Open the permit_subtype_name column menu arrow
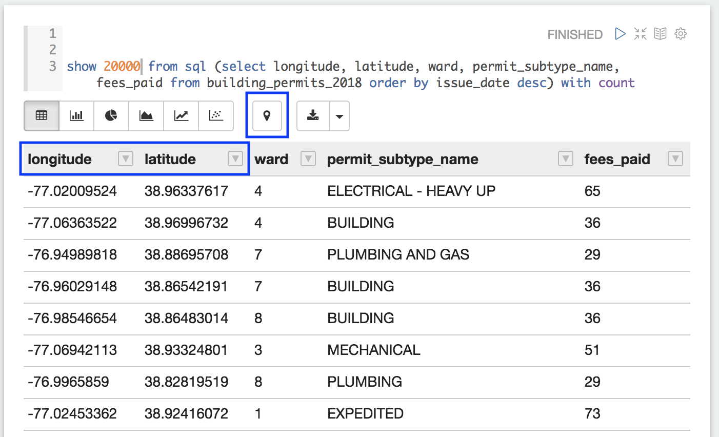 566,159
